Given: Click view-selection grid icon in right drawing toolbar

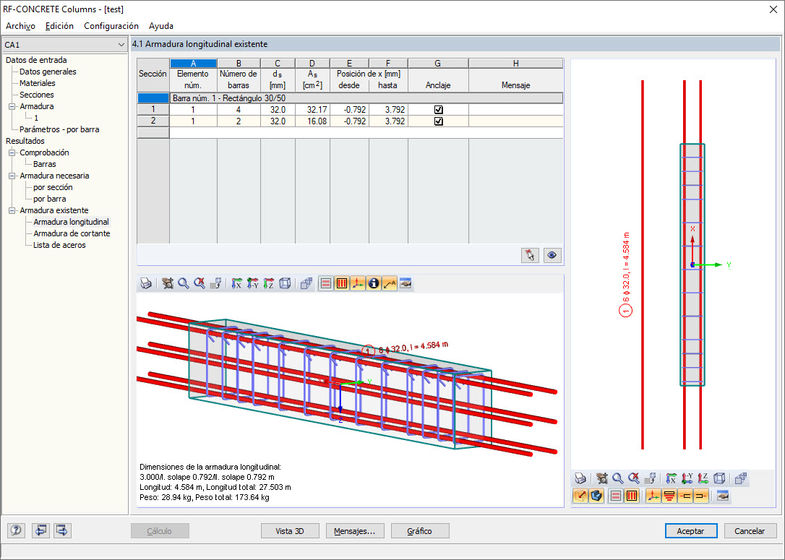Looking at the screenshot, I should tap(650, 479).
